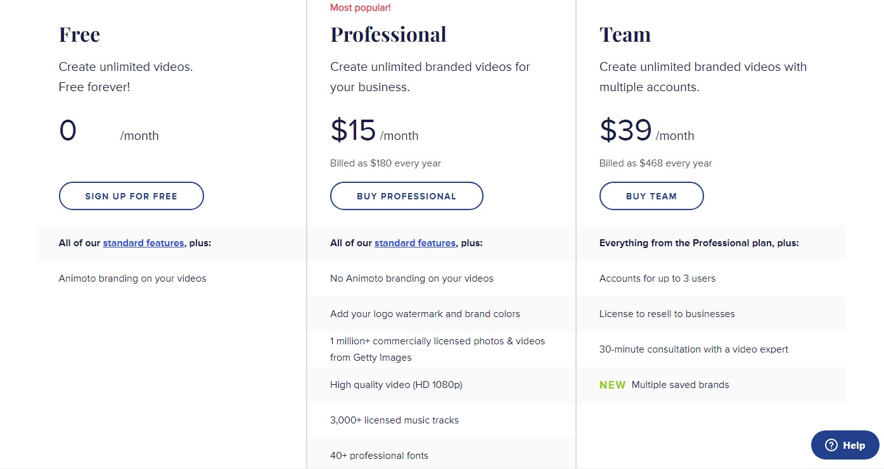Click the green NEW badge
This screenshot has height=469, width=884.
(612, 385)
